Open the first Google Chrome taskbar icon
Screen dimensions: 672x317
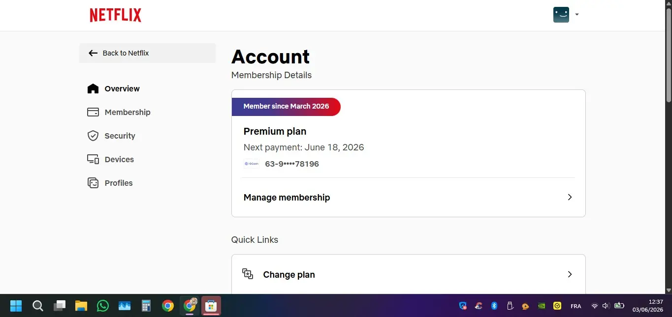(x=168, y=306)
